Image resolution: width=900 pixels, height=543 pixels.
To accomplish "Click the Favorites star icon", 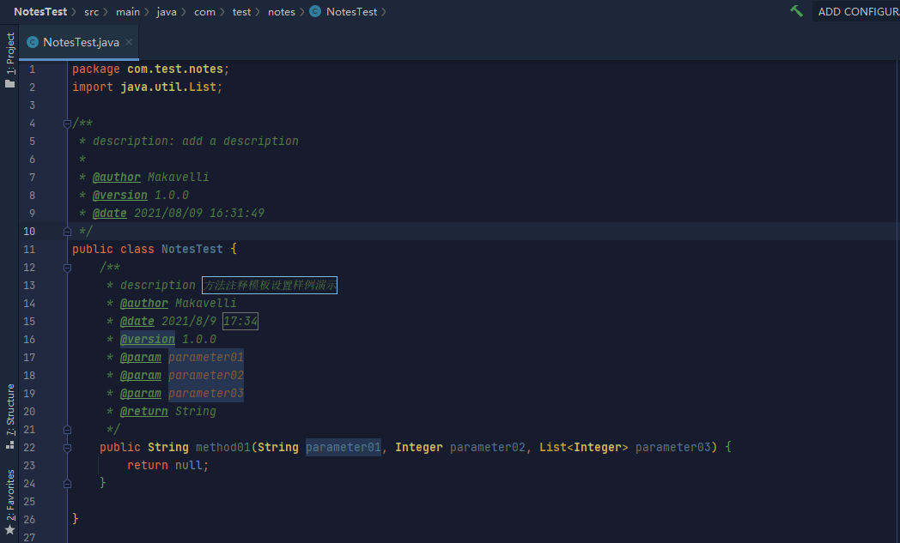I will click(9, 530).
